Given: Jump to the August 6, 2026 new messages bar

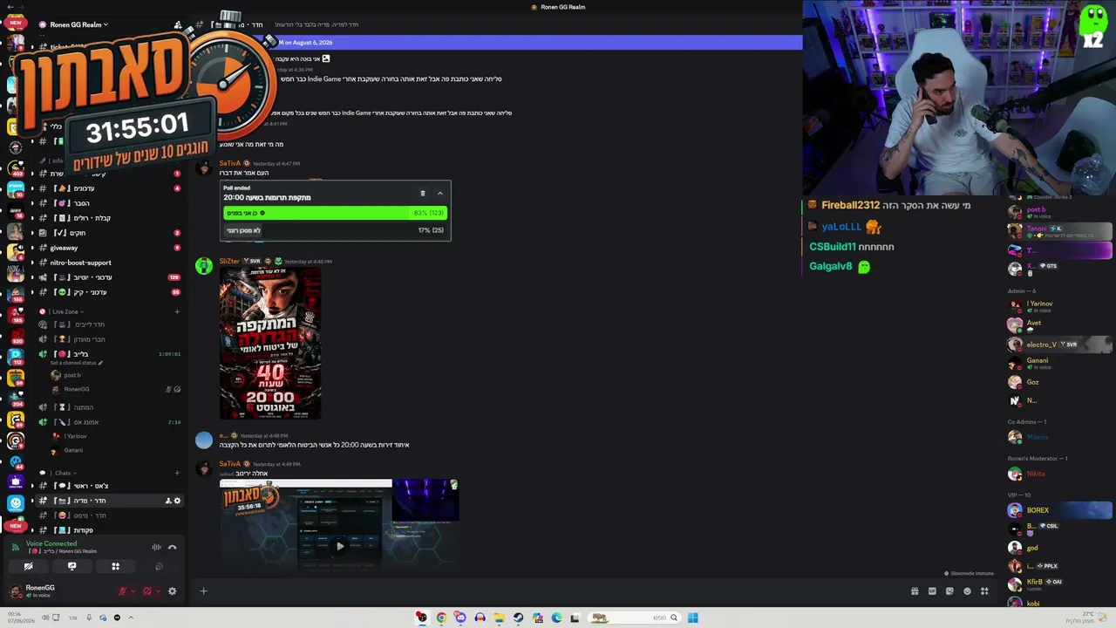Looking at the screenshot, I should [x=495, y=42].
